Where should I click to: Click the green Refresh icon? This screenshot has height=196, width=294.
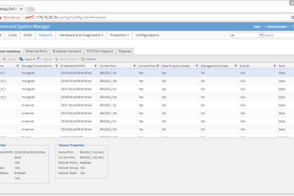pos(83,59)
